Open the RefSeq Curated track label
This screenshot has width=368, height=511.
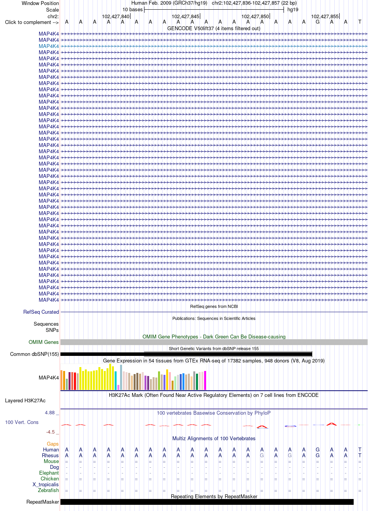(41, 312)
